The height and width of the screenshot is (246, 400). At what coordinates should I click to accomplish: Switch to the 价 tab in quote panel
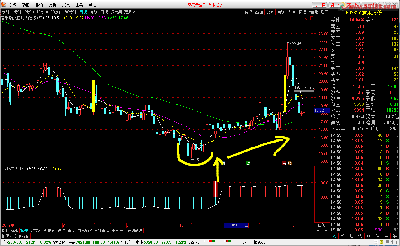(x=342, y=236)
